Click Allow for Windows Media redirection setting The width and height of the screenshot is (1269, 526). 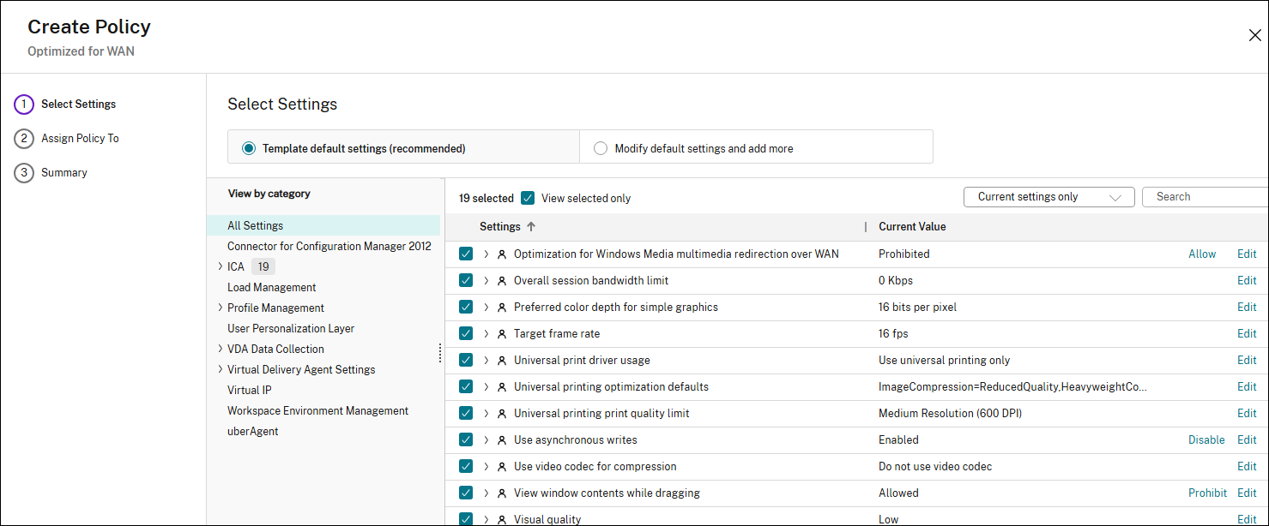[1201, 254]
